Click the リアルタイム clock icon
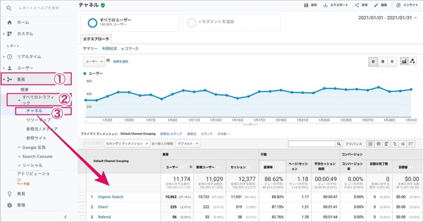This screenshot has width=424, height=222. [10, 57]
